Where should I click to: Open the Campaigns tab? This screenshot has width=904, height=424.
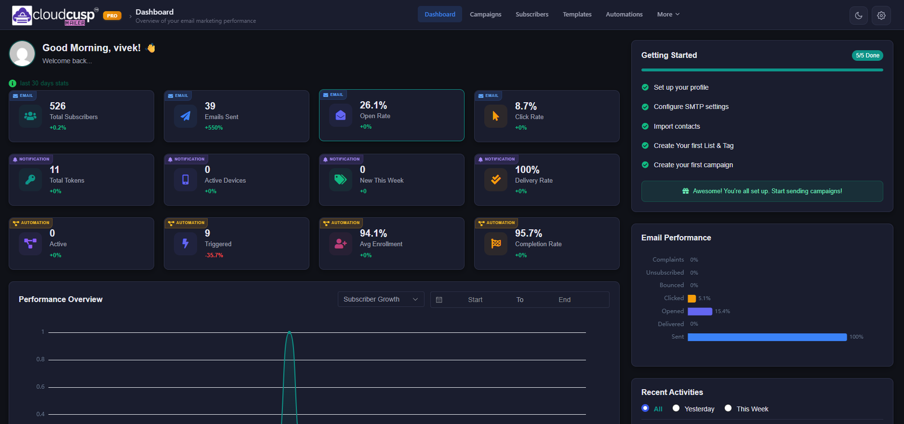click(485, 14)
